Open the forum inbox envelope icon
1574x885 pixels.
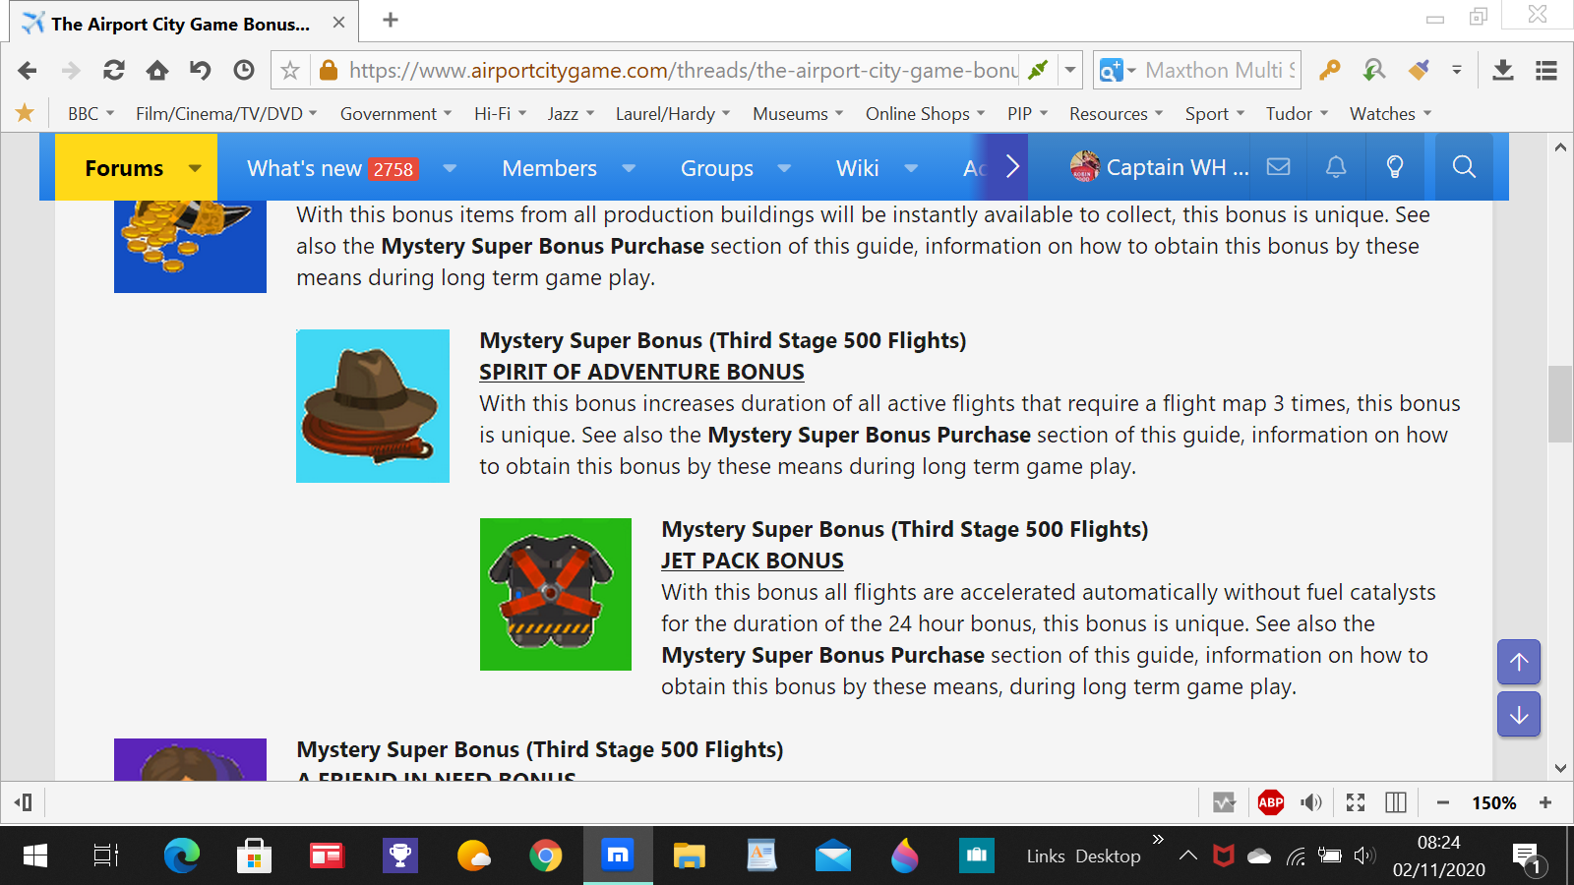coord(1278,167)
